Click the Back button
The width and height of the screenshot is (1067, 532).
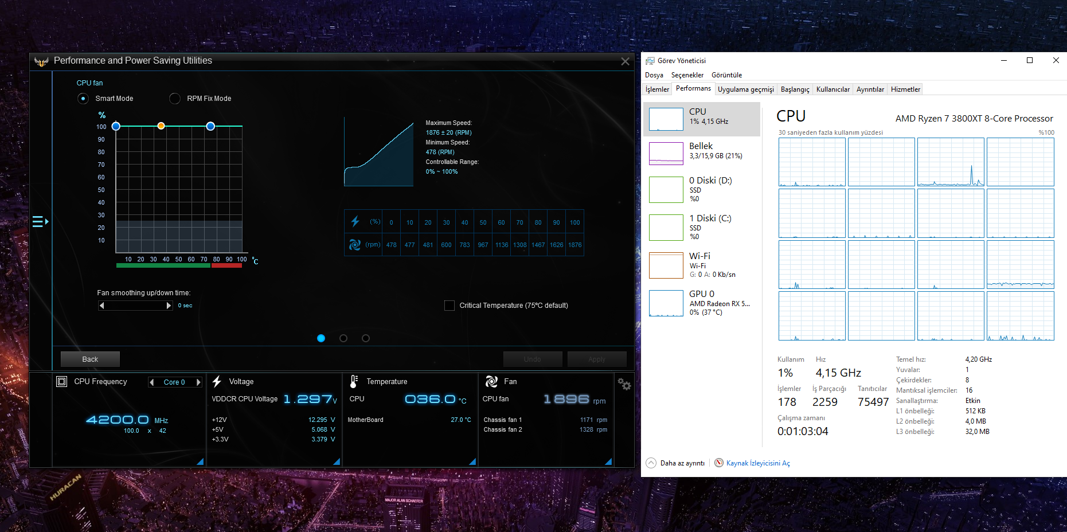90,359
